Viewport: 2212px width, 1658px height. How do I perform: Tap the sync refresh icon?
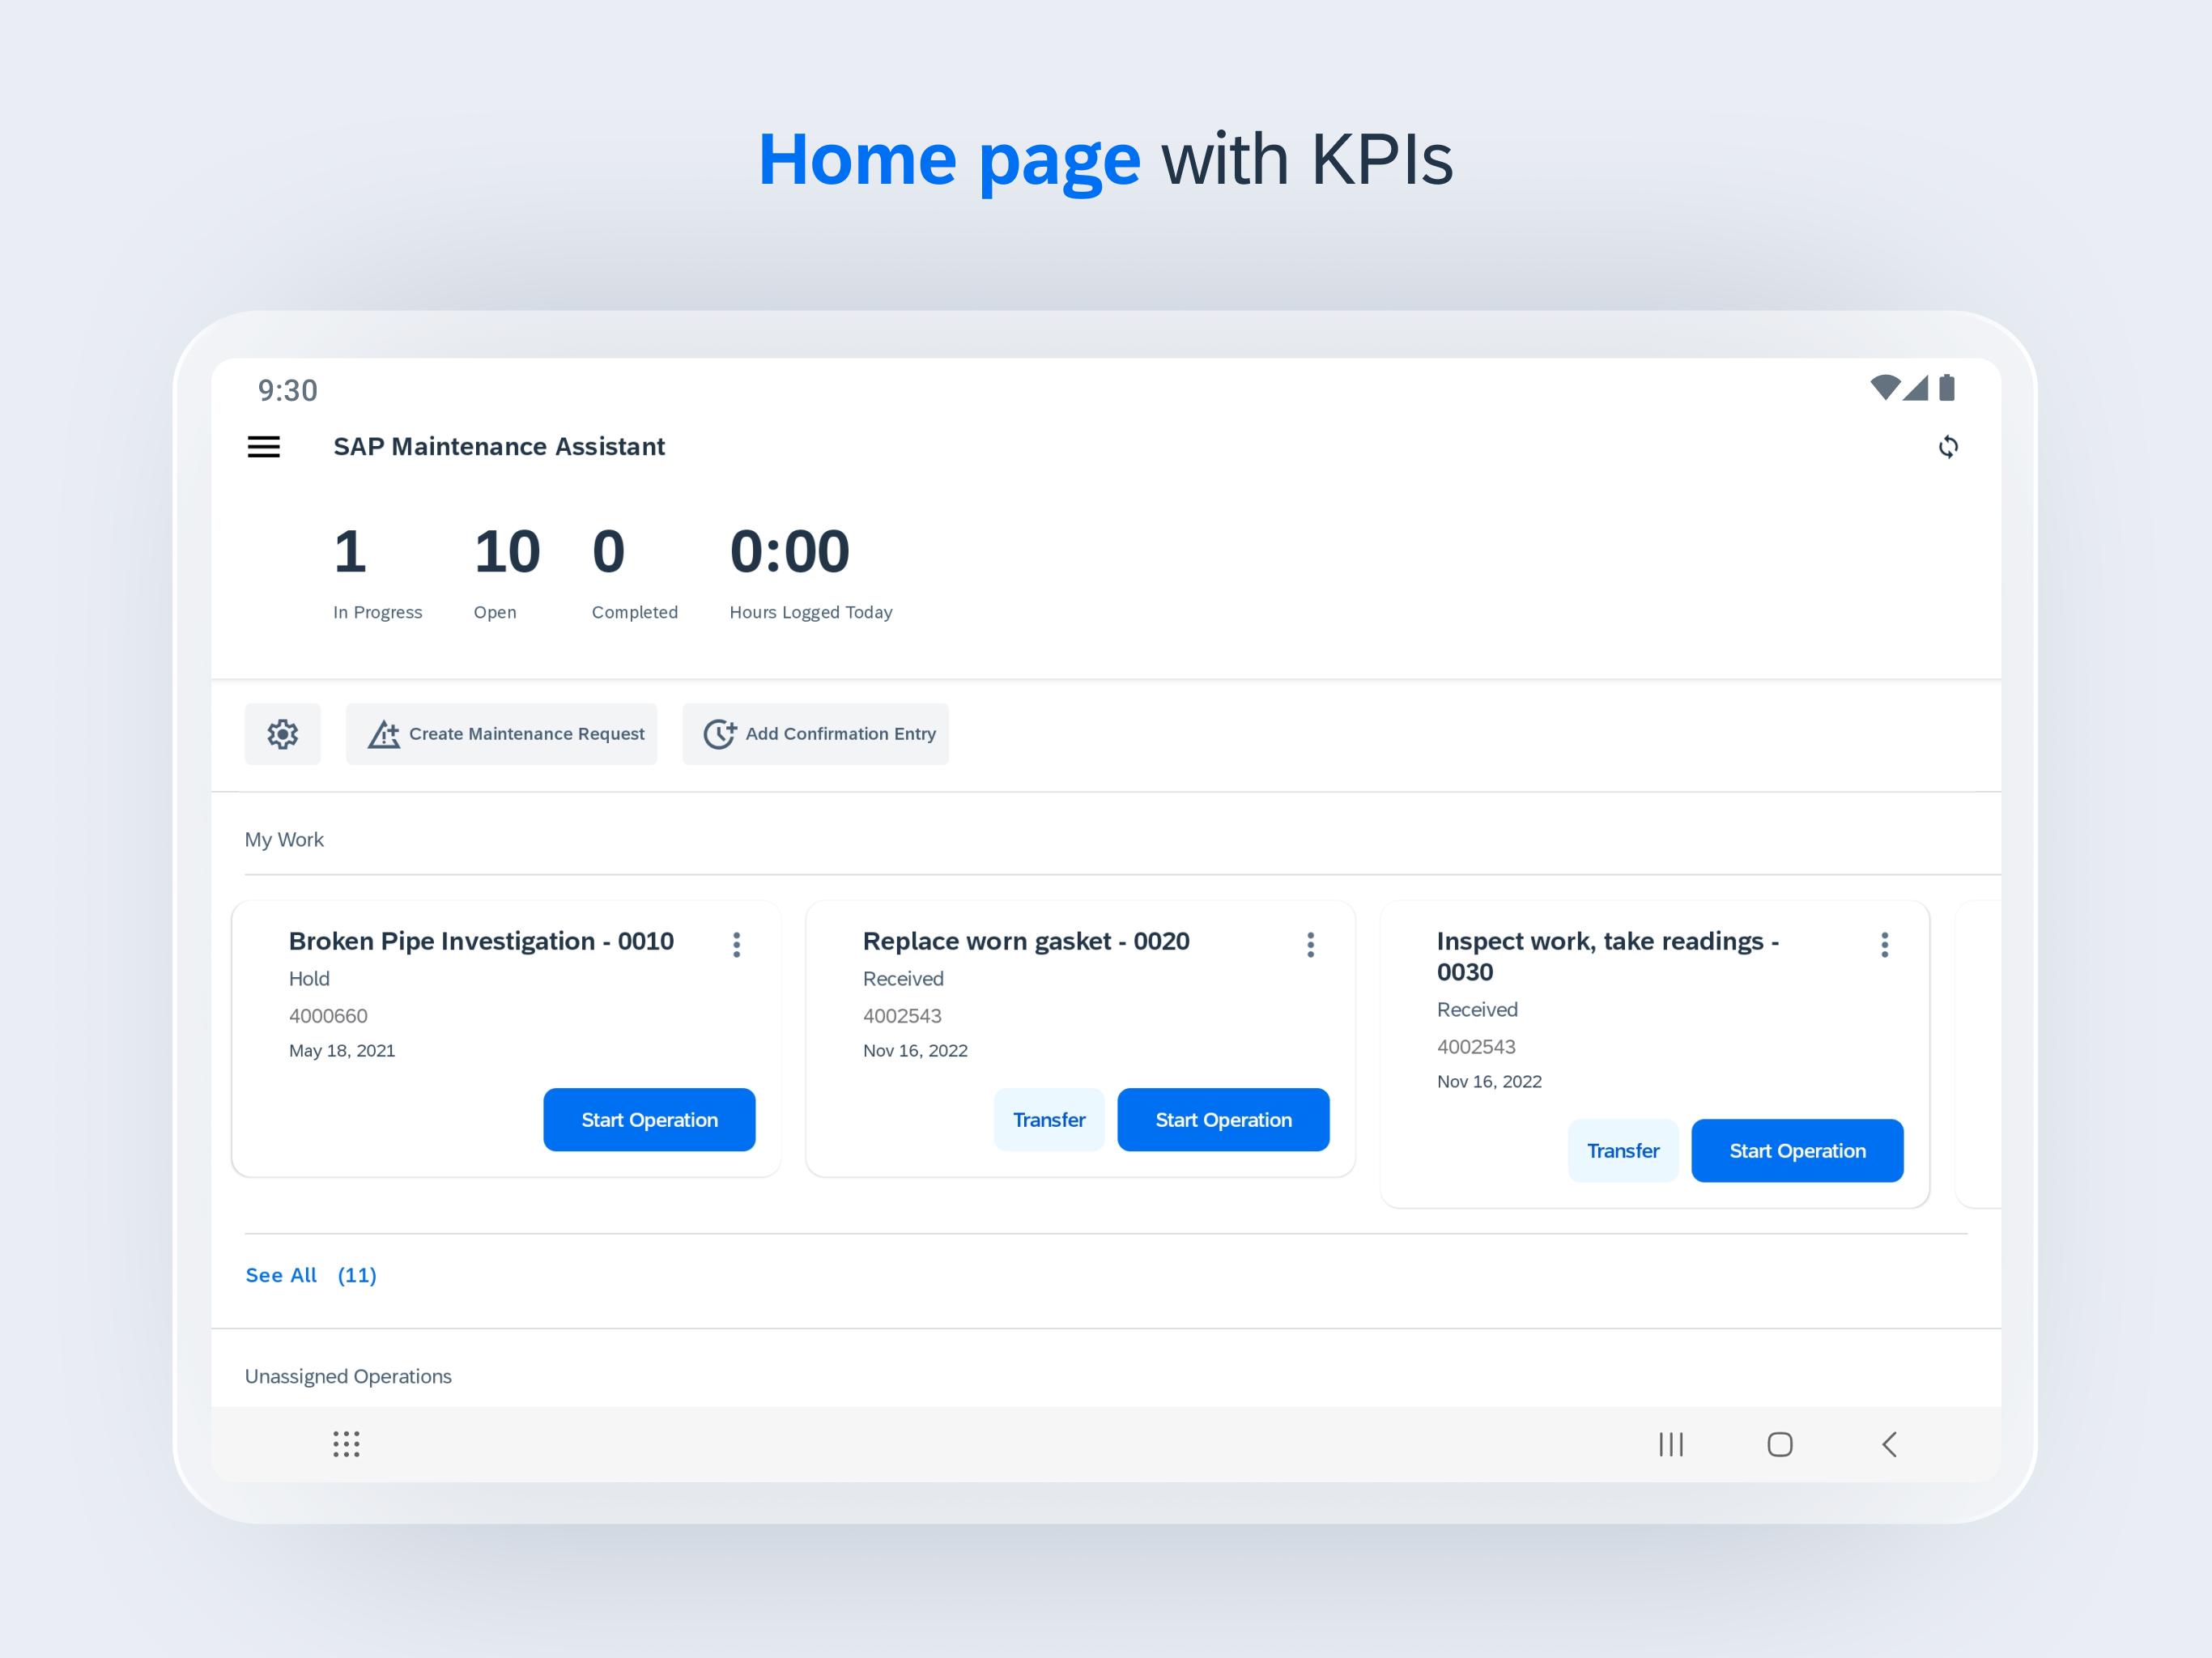pyautogui.click(x=1947, y=447)
